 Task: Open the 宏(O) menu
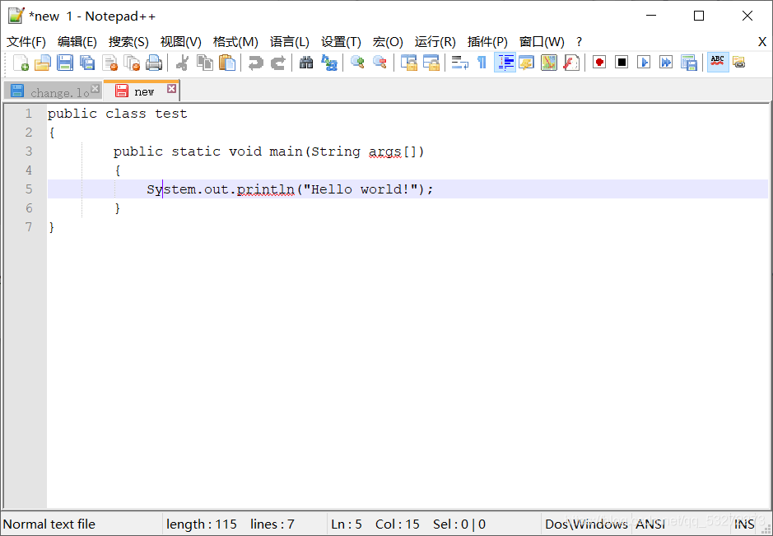coord(388,42)
